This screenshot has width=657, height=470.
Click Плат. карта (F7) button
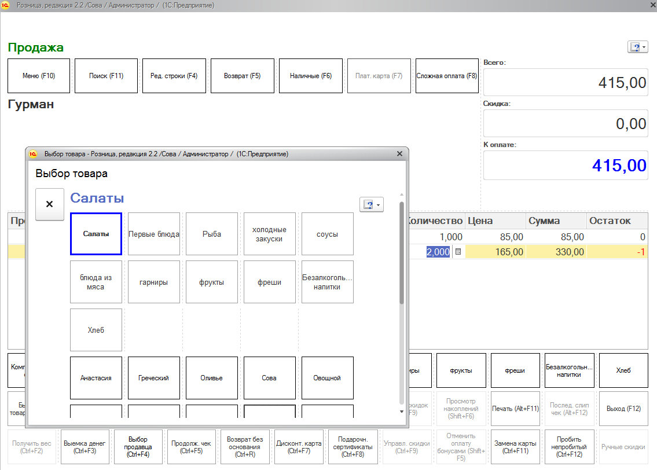coord(379,76)
